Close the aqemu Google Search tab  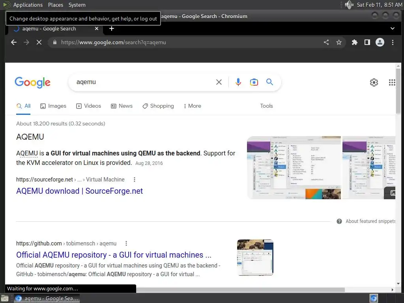coord(97,28)
